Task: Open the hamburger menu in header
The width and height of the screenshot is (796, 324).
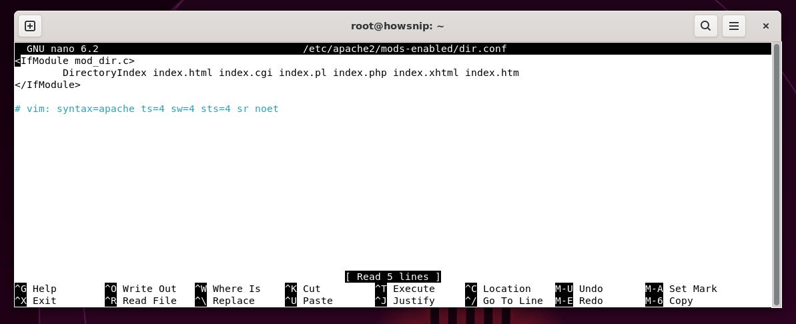Action: 733,26
